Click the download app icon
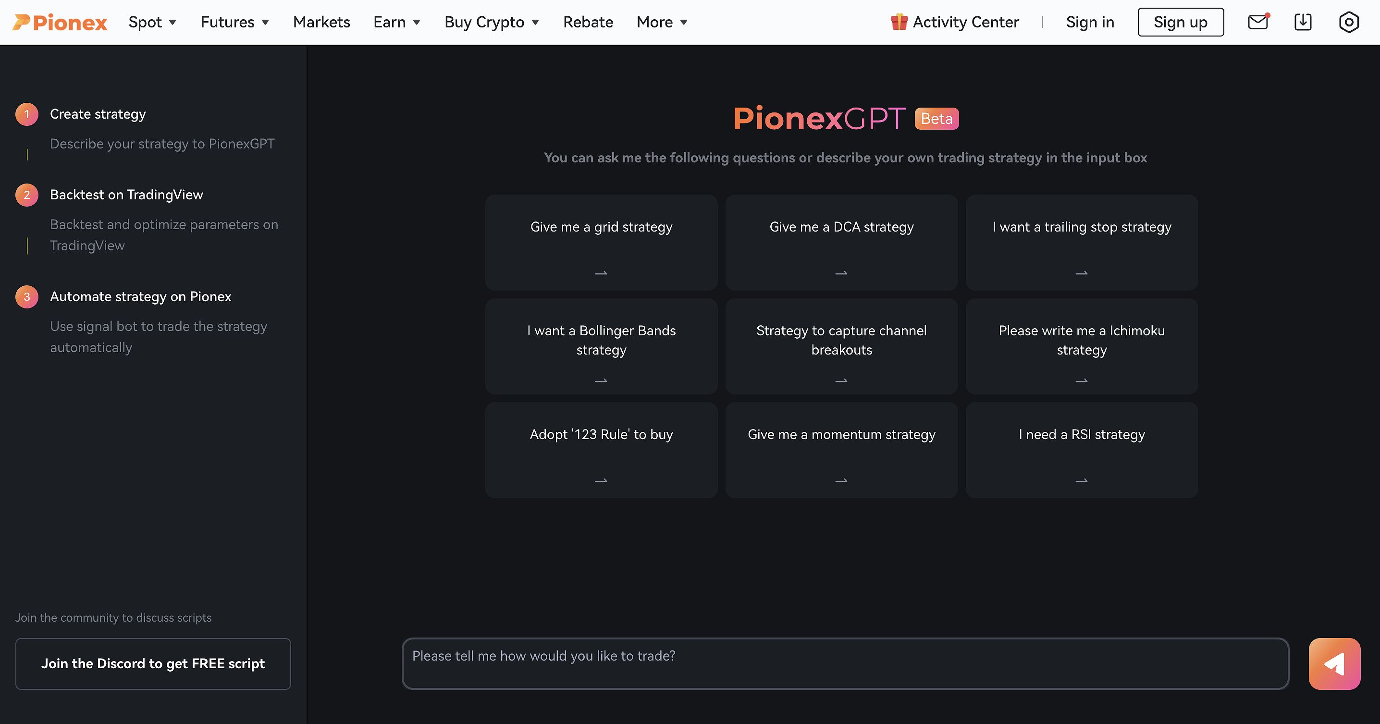The width and height of the screenshot is (1380, 724). pyautogui.click(x=1303, y=22)
